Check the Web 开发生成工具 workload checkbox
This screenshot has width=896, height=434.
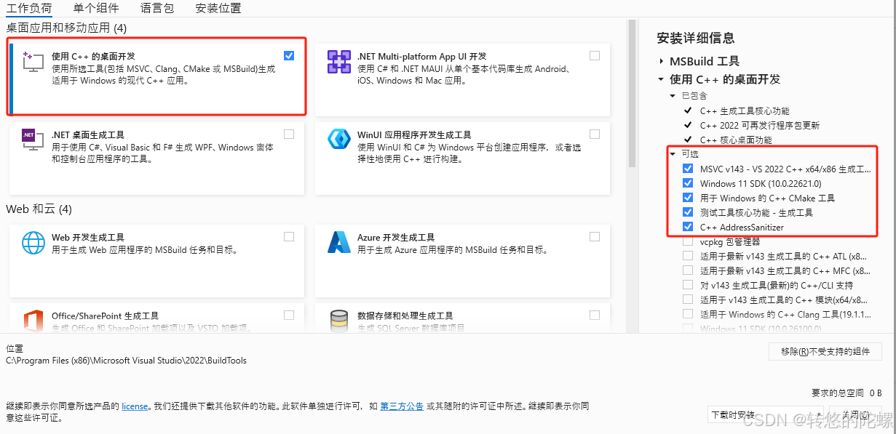[x=289, y=236]
